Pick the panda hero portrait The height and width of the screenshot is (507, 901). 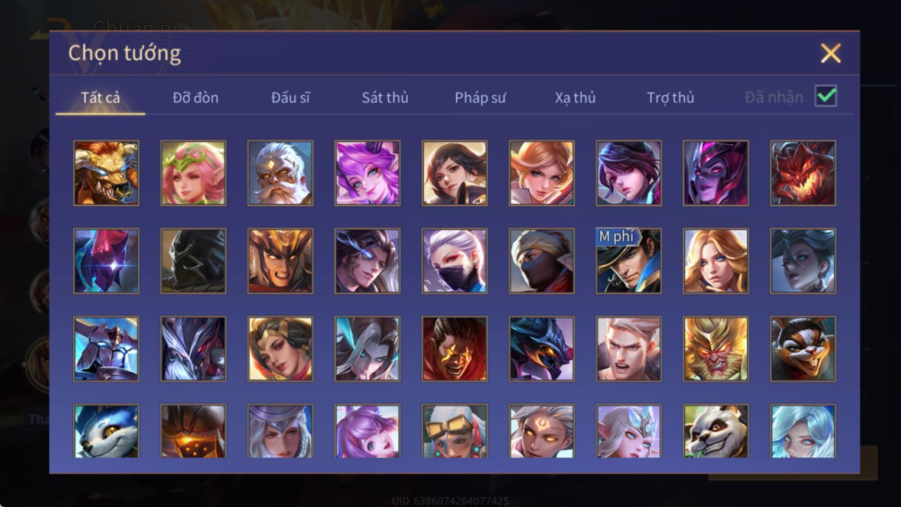point(715,431)
